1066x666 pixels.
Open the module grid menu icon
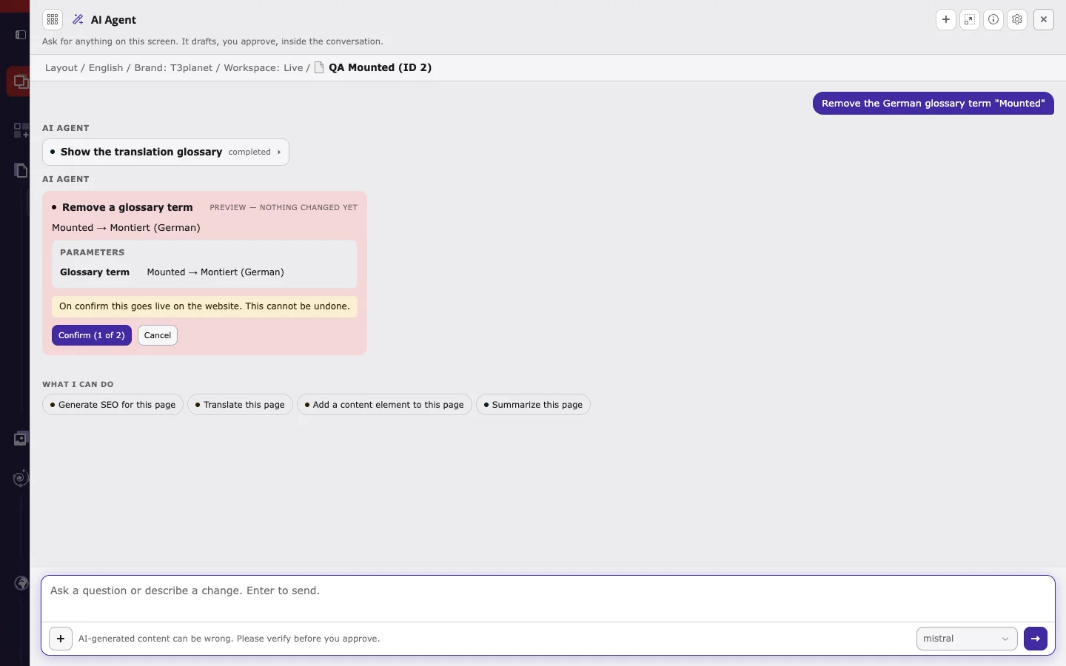(53, 20)
